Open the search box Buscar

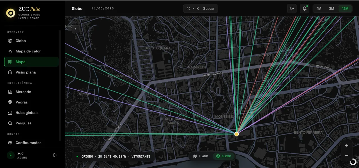coord(201,9)
